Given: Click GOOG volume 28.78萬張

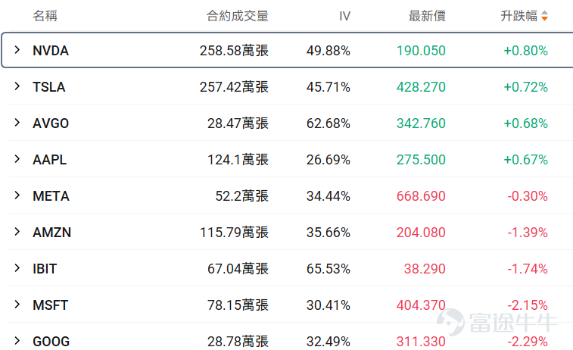Looking at the screenshot, I should pos(238,341).
